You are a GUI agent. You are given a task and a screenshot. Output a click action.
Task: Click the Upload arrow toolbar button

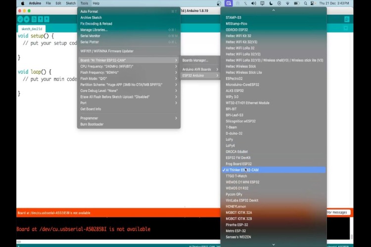(27, 19)
